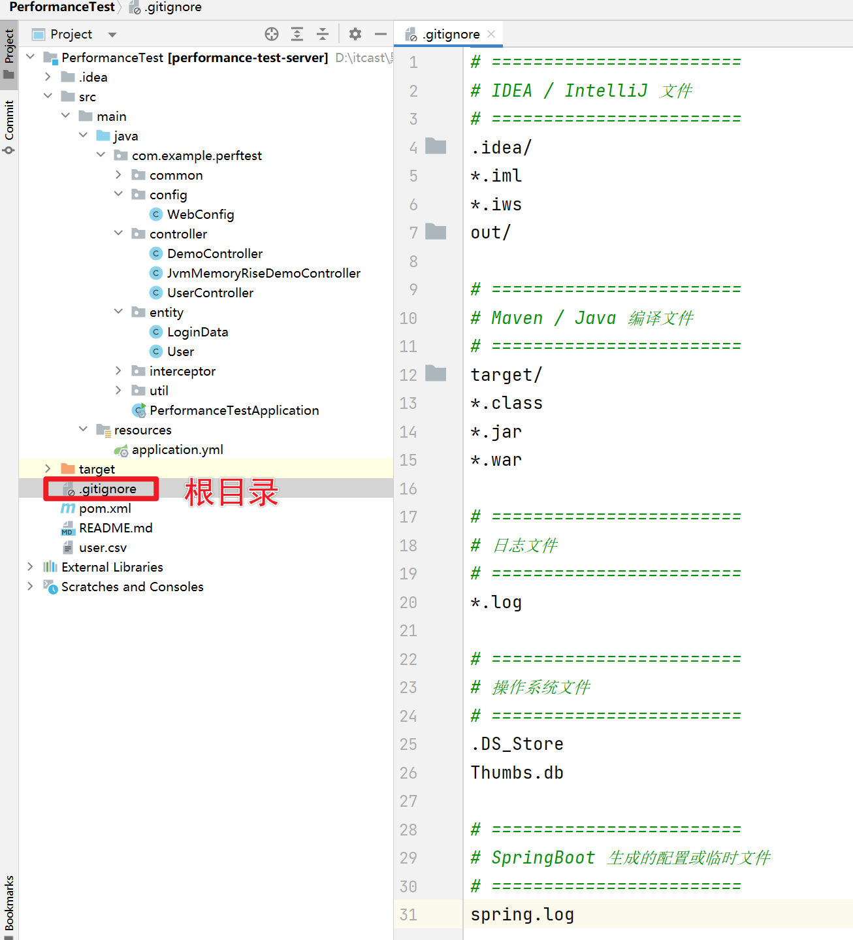
Task: Expand the target folder
Action: point(48,468)
